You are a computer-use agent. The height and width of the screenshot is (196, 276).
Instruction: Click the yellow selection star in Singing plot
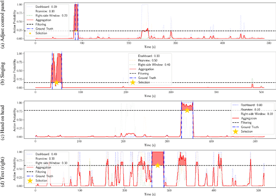tap(56, 83)
